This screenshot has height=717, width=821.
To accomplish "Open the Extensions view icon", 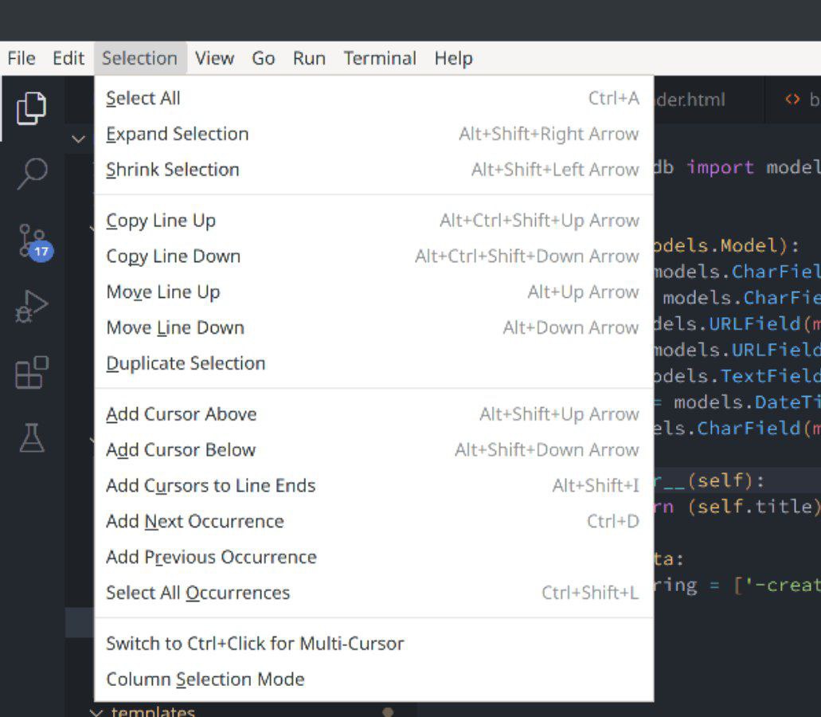I will coord(32,370).
